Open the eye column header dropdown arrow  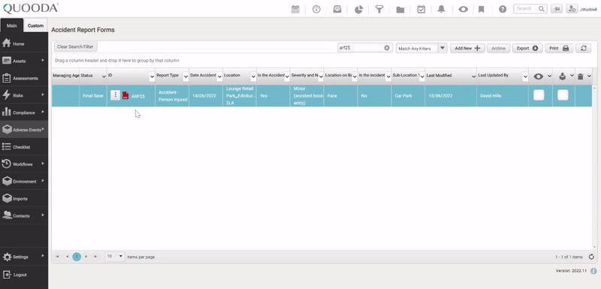[549, 76]
